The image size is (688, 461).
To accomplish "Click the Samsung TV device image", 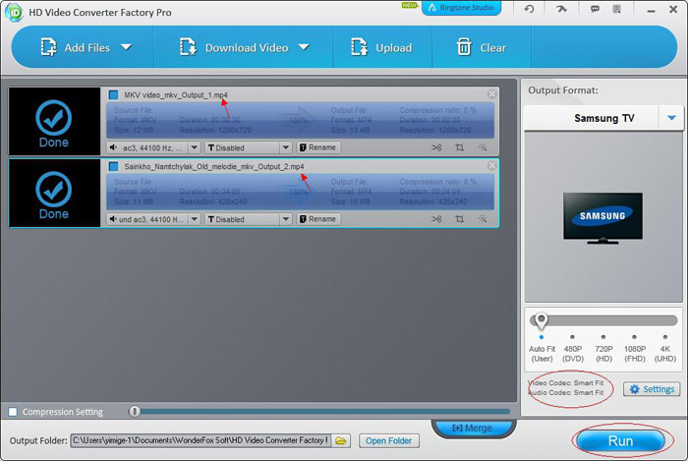I will pos(602,218).
